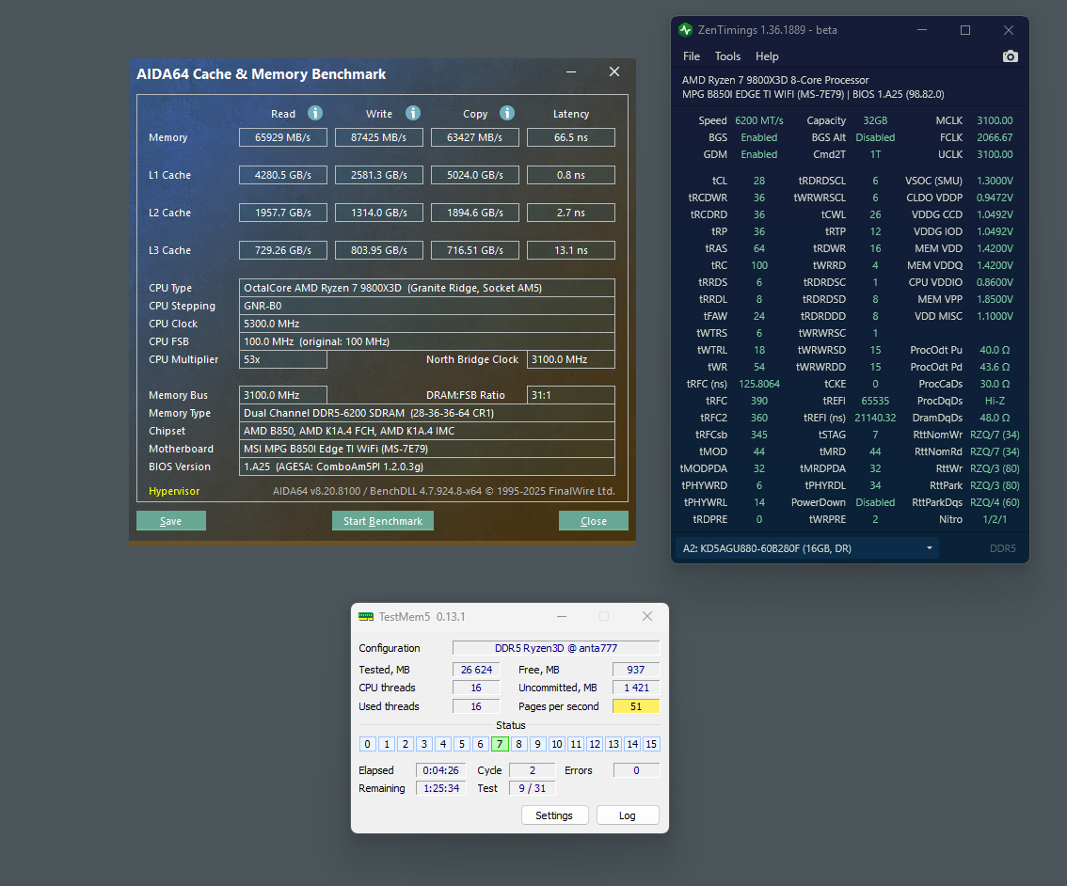Click the ZenTimings app icon in title bar
This screenshot has height=886, width=1067.
686,30
